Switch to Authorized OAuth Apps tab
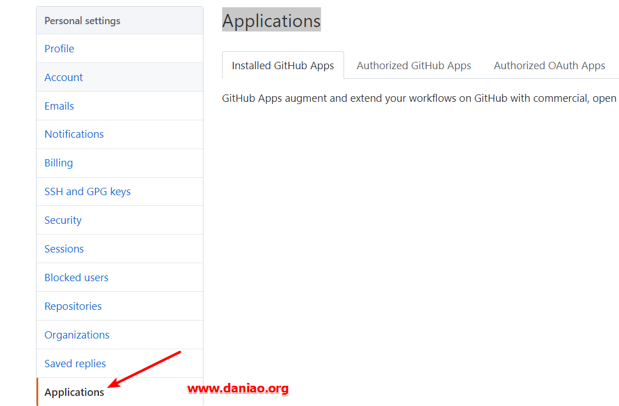The width and height of the screenshot is (619, 406). [x=549, y=65]
